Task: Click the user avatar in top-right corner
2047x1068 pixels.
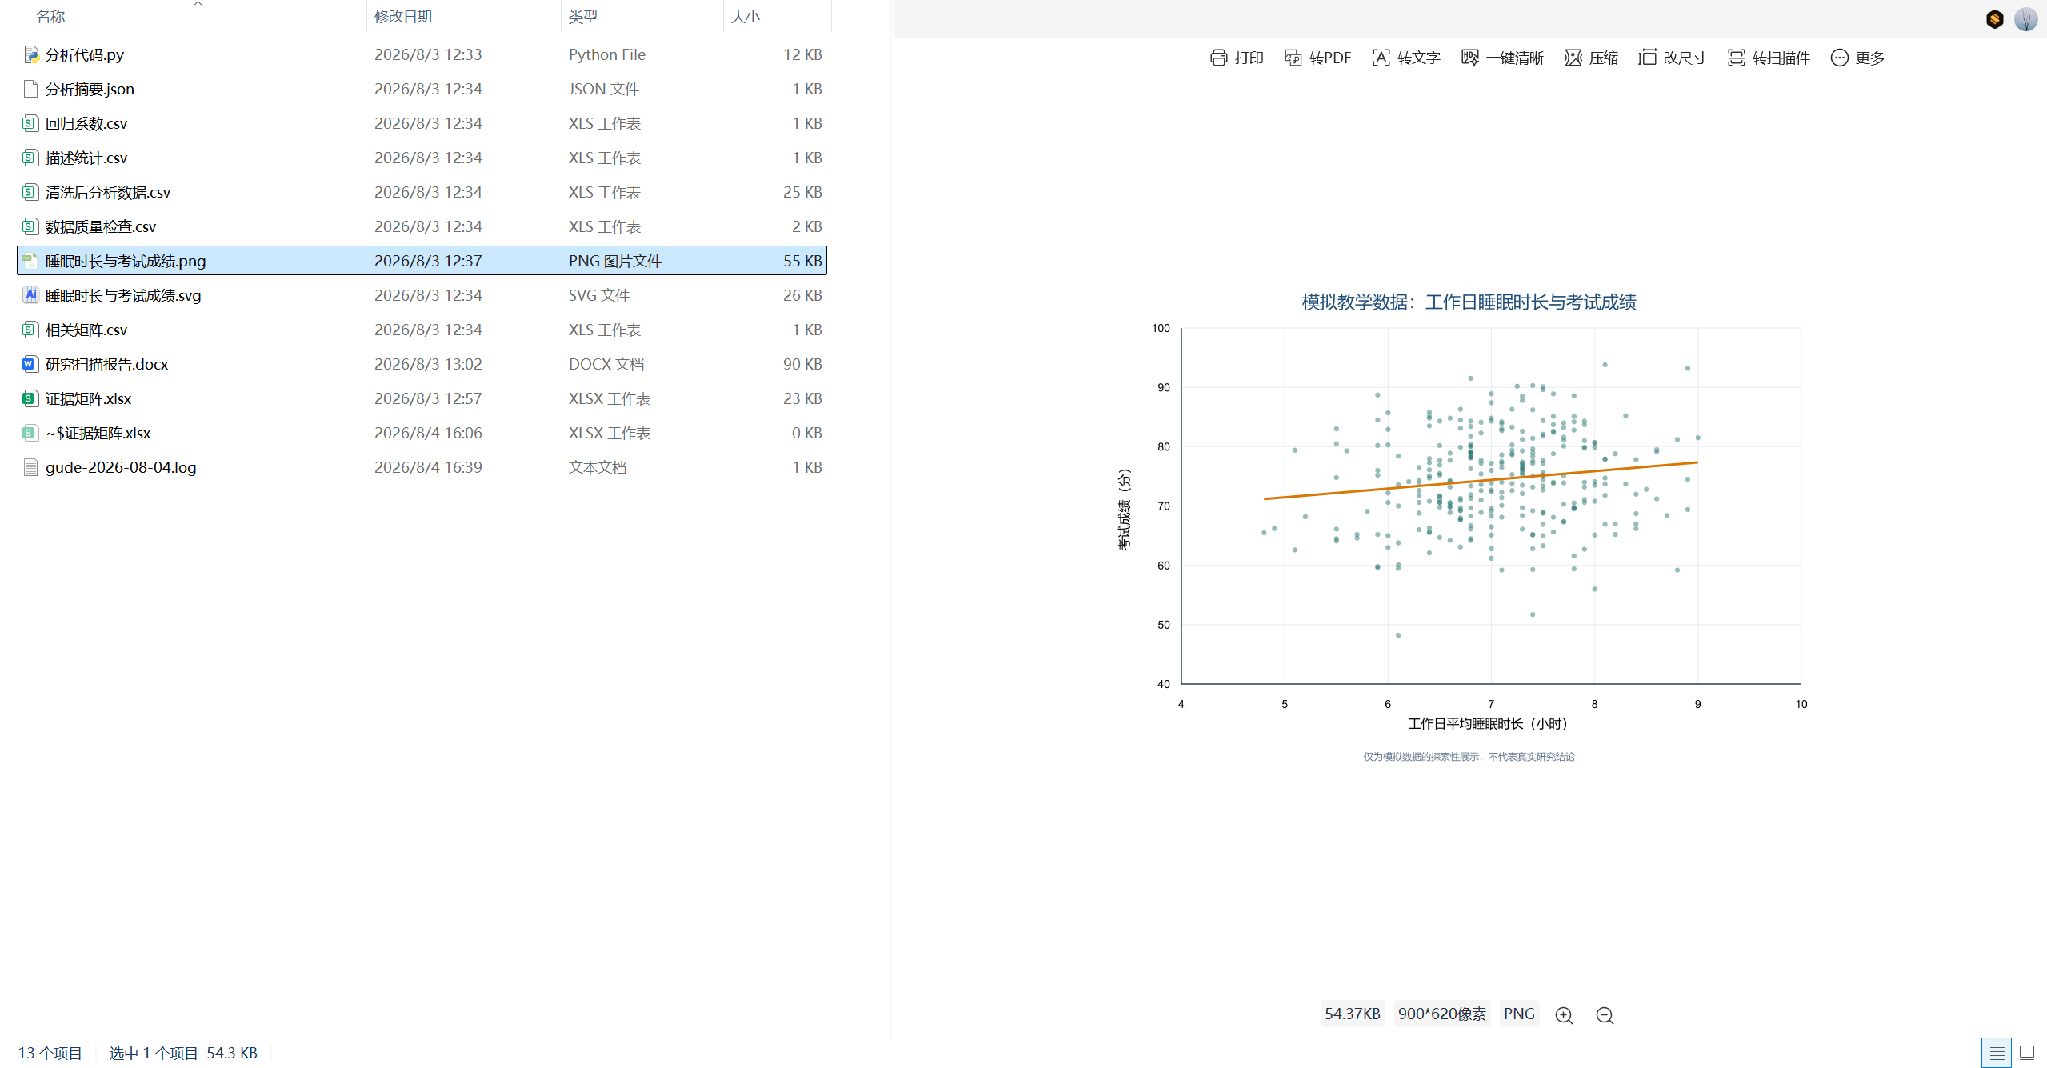Action: pyautogui.click(x=2025, y=19)
